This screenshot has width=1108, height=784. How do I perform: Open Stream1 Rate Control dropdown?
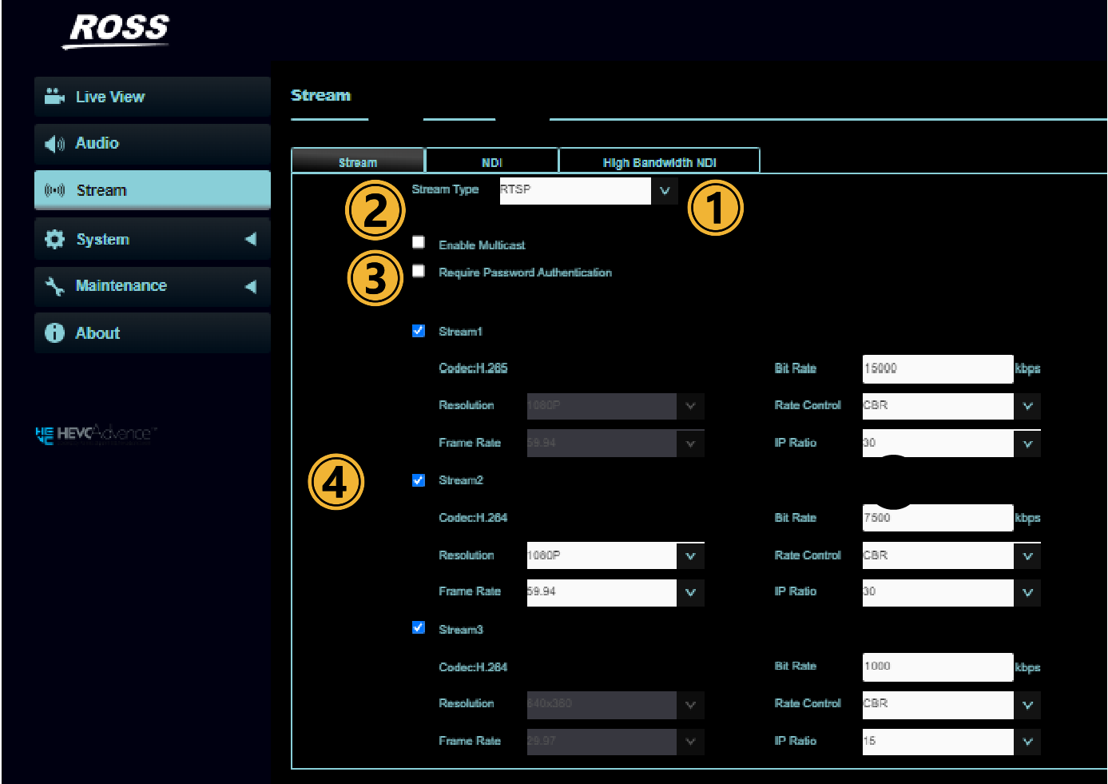tap(1027, 406)
